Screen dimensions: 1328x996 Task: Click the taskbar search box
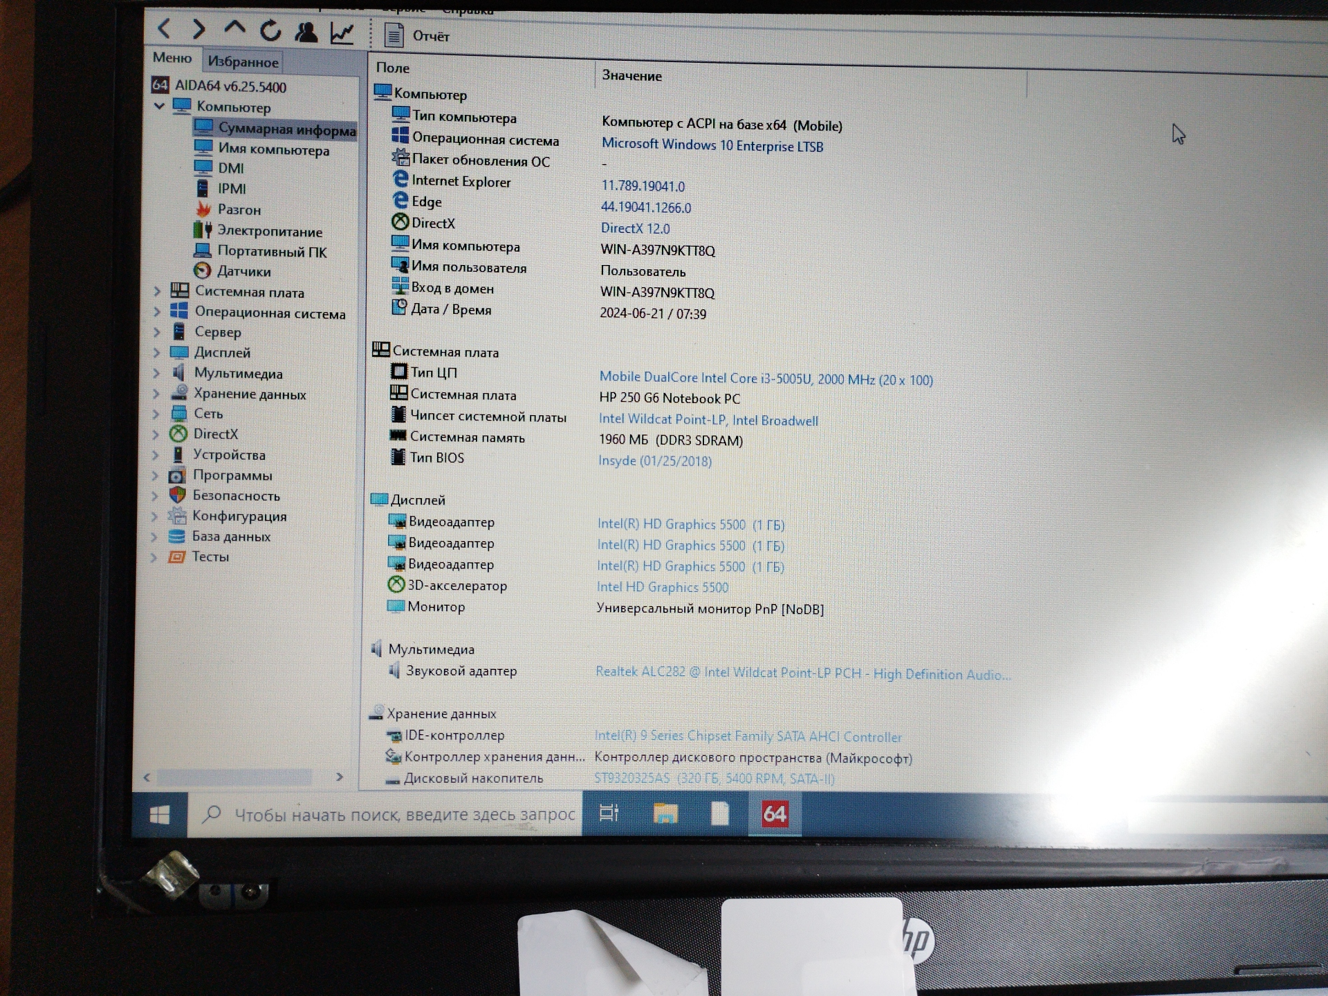[x=385, y=815]
